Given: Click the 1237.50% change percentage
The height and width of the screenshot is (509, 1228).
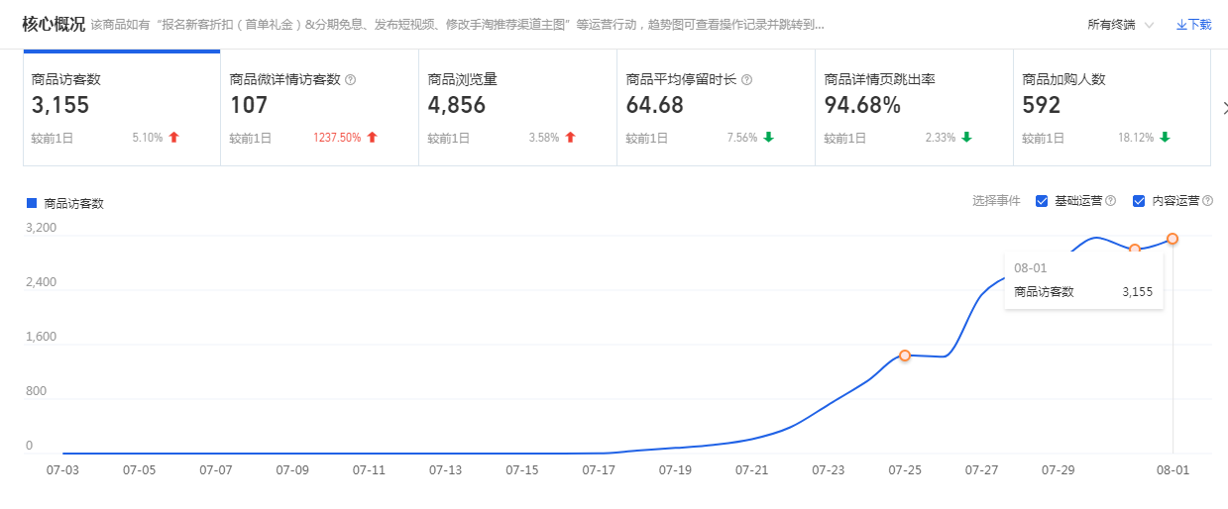Looking at the screenshot, I should click(x=337, y=138).
